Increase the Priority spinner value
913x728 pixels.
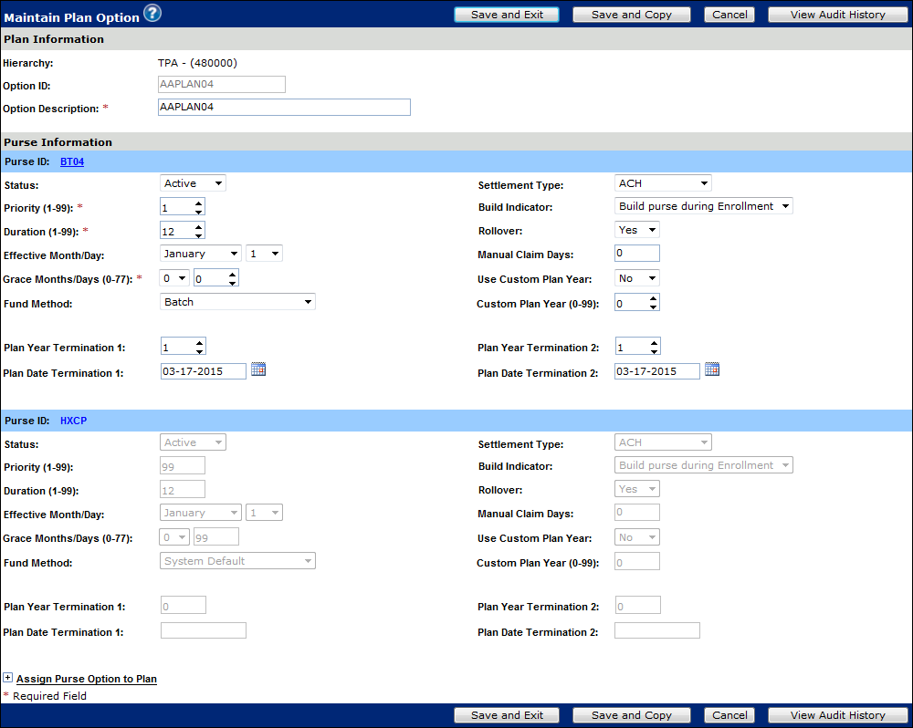[x=199, y=203]
